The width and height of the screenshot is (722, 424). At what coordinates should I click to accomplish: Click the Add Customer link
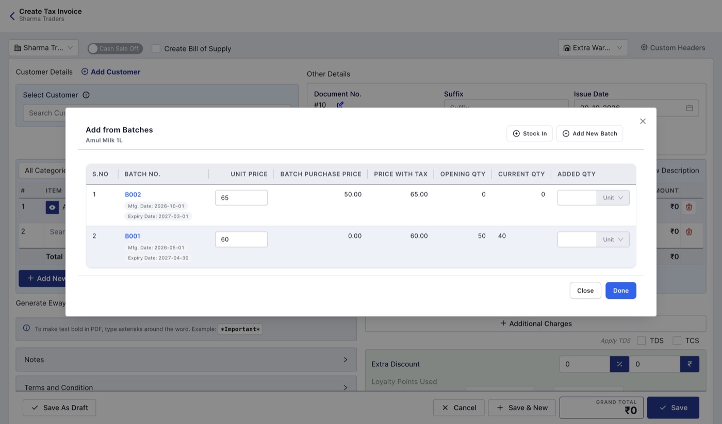pyautogui.click(x=111, y=72)
